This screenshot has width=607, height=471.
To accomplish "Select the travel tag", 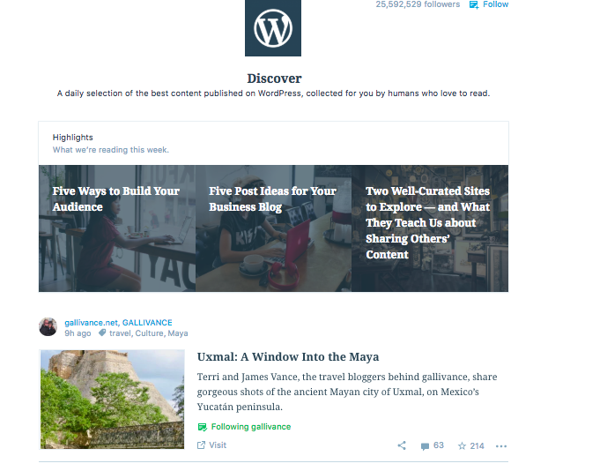I will [119, 334].
